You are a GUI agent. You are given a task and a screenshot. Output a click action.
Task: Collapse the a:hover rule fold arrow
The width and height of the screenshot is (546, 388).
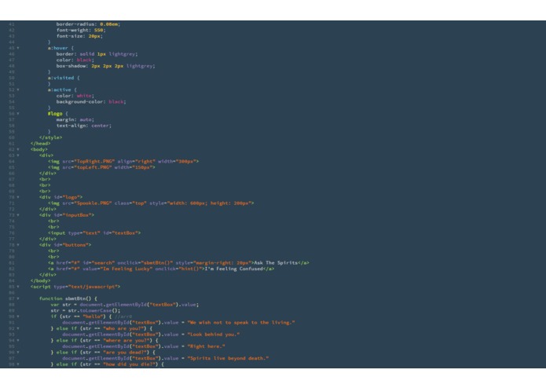[18, 48]
